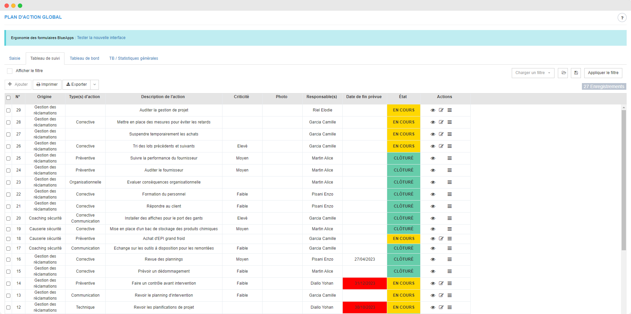631x314 pixels.
Task: Tick the checkbox for row 29
Action: click(8, 110)
